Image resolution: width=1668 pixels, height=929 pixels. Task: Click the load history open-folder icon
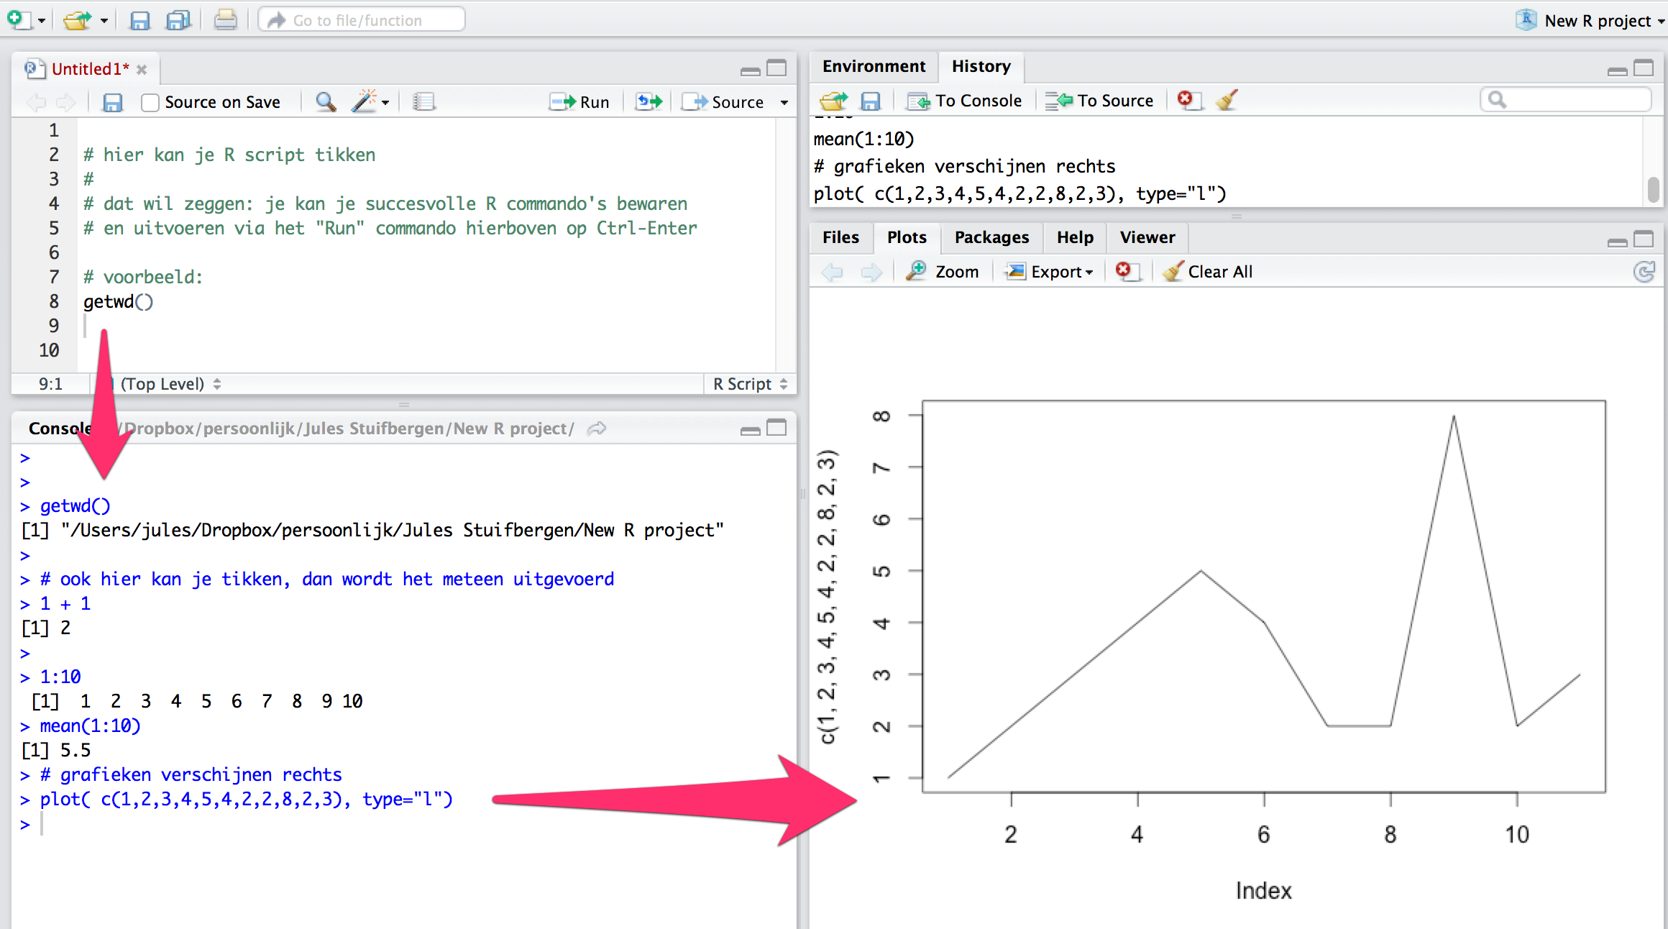(x=833, y=101)
